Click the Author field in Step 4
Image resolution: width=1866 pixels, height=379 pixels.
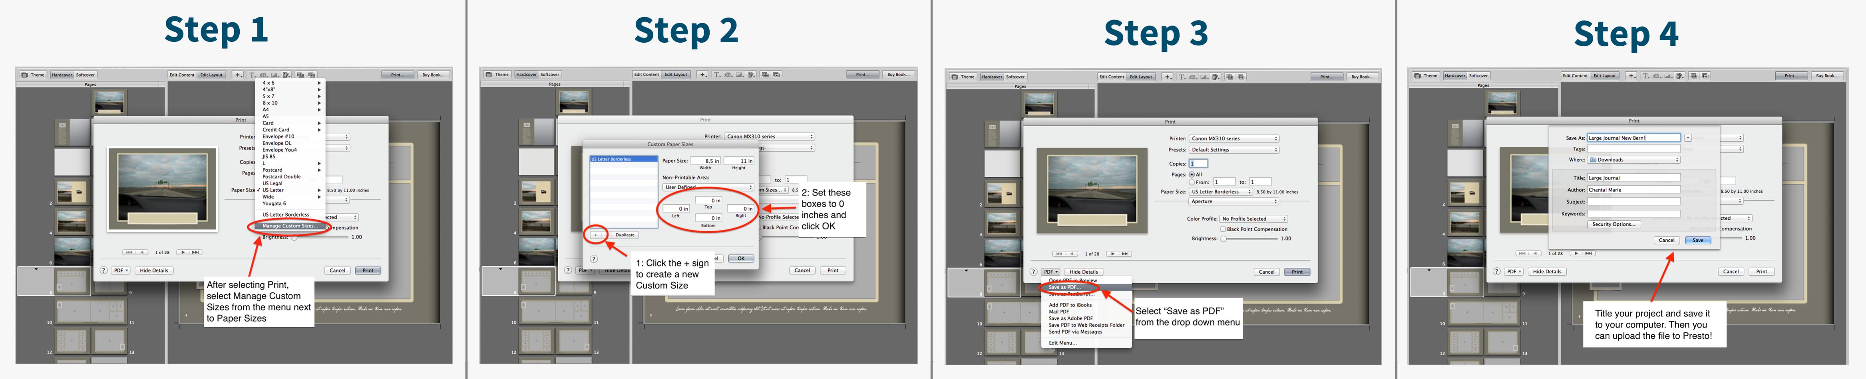click(x=1633, y=190)
